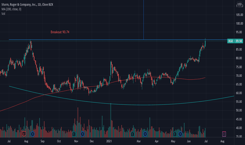Select the vertical blue line drawing
Image resolution: width=245 pixels, height=145 pixels.
coord(144,20)
